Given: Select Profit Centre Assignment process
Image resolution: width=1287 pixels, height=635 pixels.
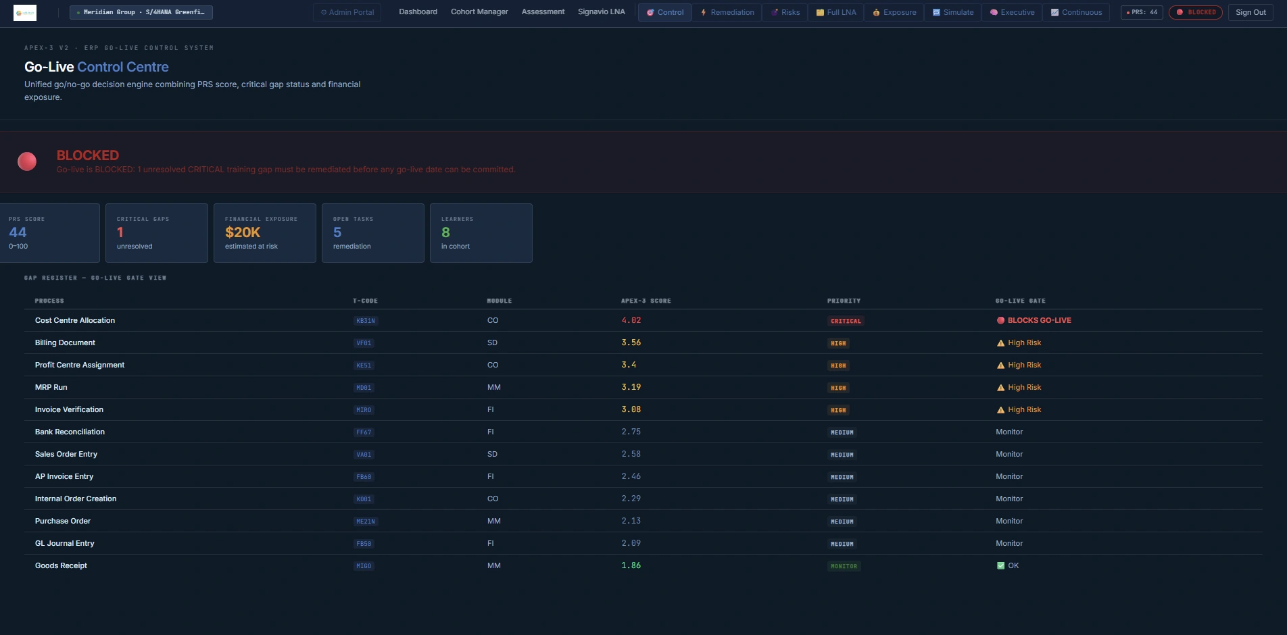Looking at the screenshot, I should point(80,365).
